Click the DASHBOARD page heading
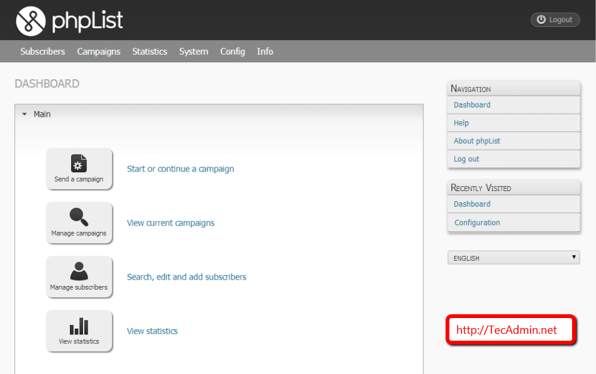This screenshot has height=374, width=596. [x=47, y=84]
